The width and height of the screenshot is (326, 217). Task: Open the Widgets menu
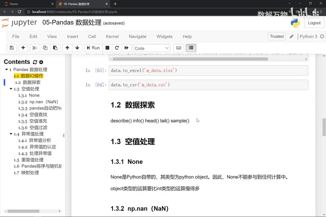(165, 36)
